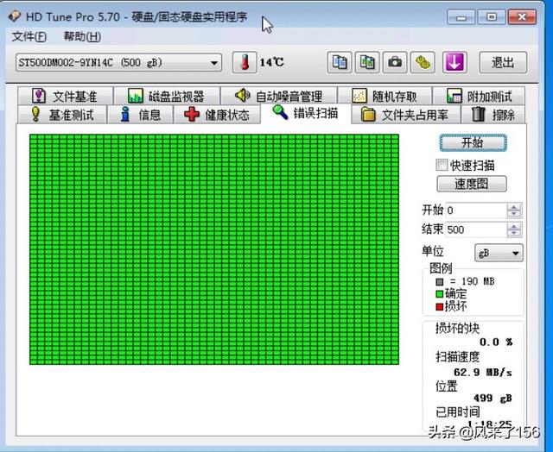Decrease the 结束 end value stepper
The image size is (553, 452).
tap(514, 233)
